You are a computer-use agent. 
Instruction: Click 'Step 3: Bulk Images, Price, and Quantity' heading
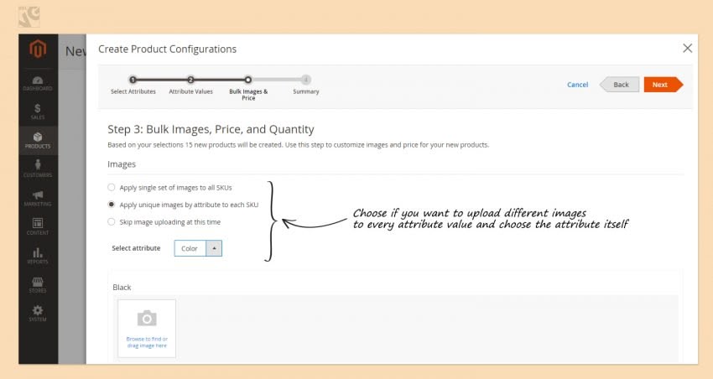(x=211, y=129)
